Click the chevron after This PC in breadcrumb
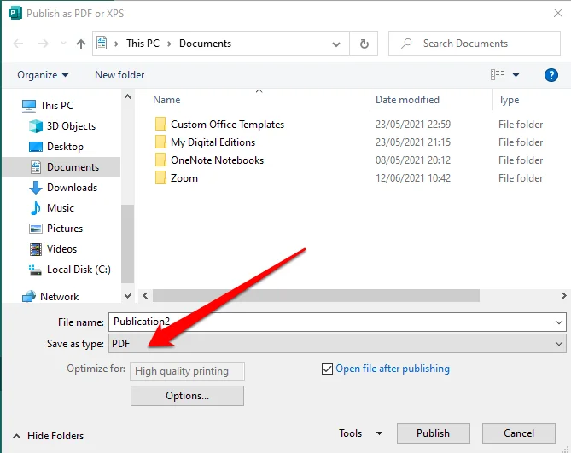571x453 pixels. [x=169, y=44]
